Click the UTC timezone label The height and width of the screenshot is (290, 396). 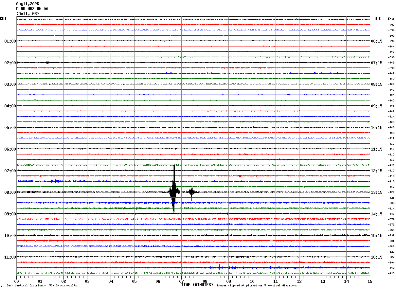[x=378, y=19]
